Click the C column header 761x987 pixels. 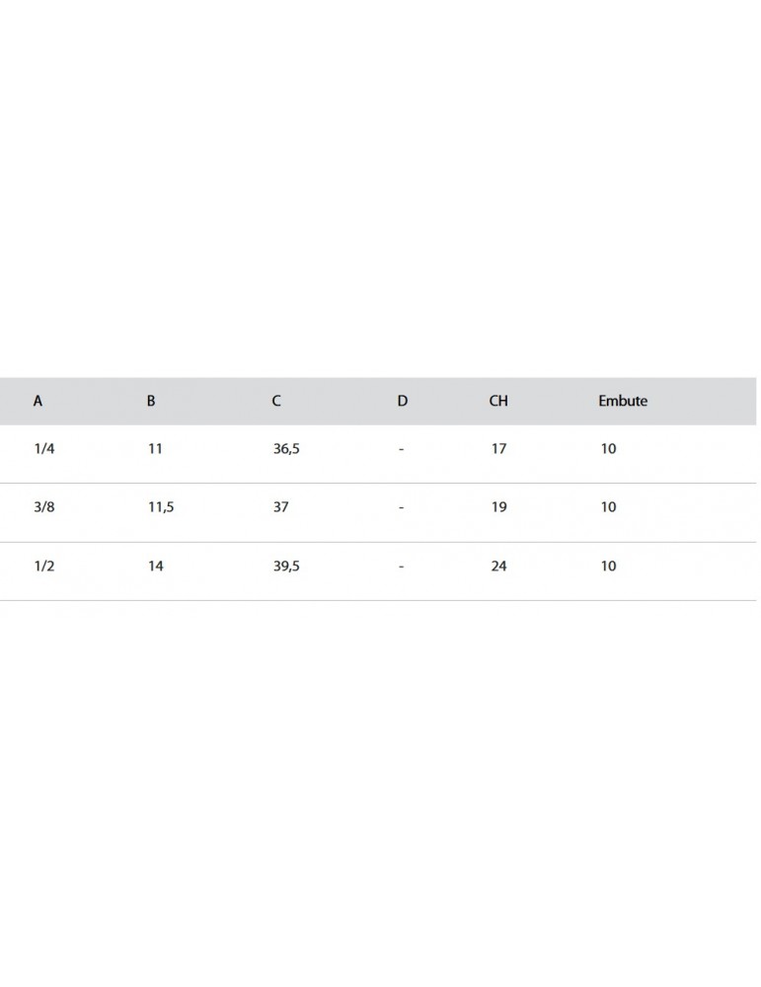[276, 402]
